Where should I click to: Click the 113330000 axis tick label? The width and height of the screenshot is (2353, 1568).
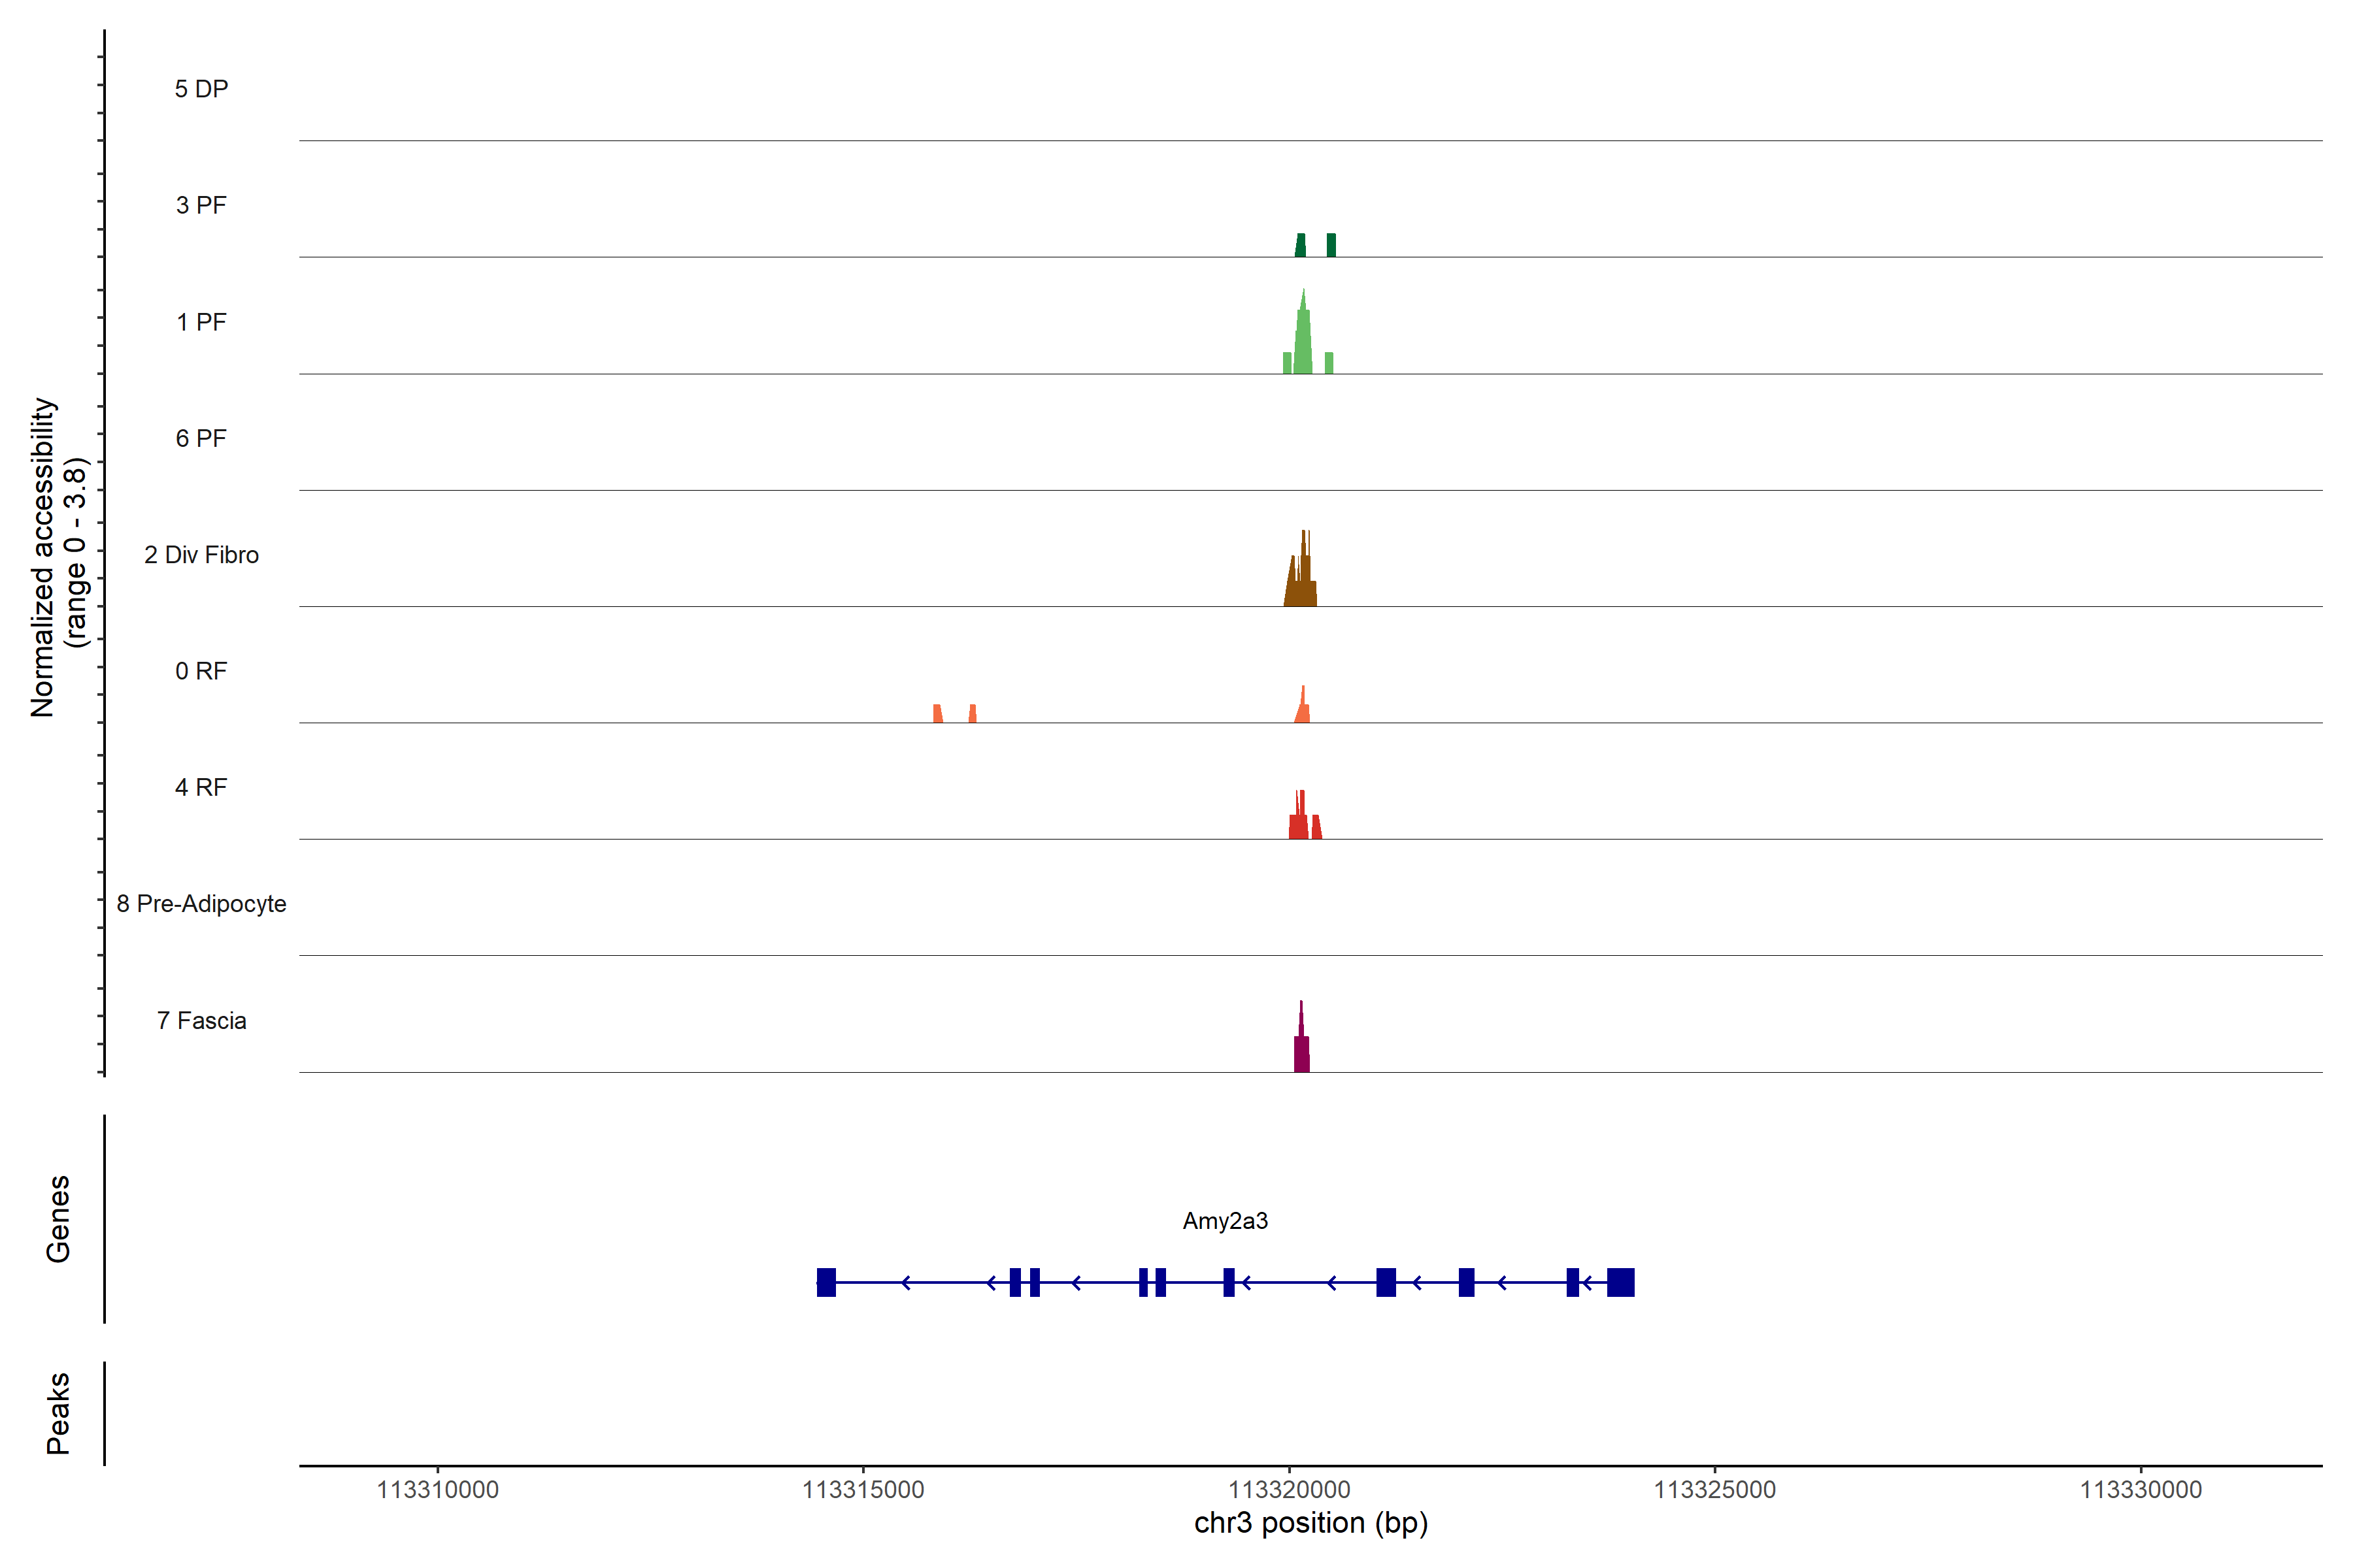click(2141, 1490)
